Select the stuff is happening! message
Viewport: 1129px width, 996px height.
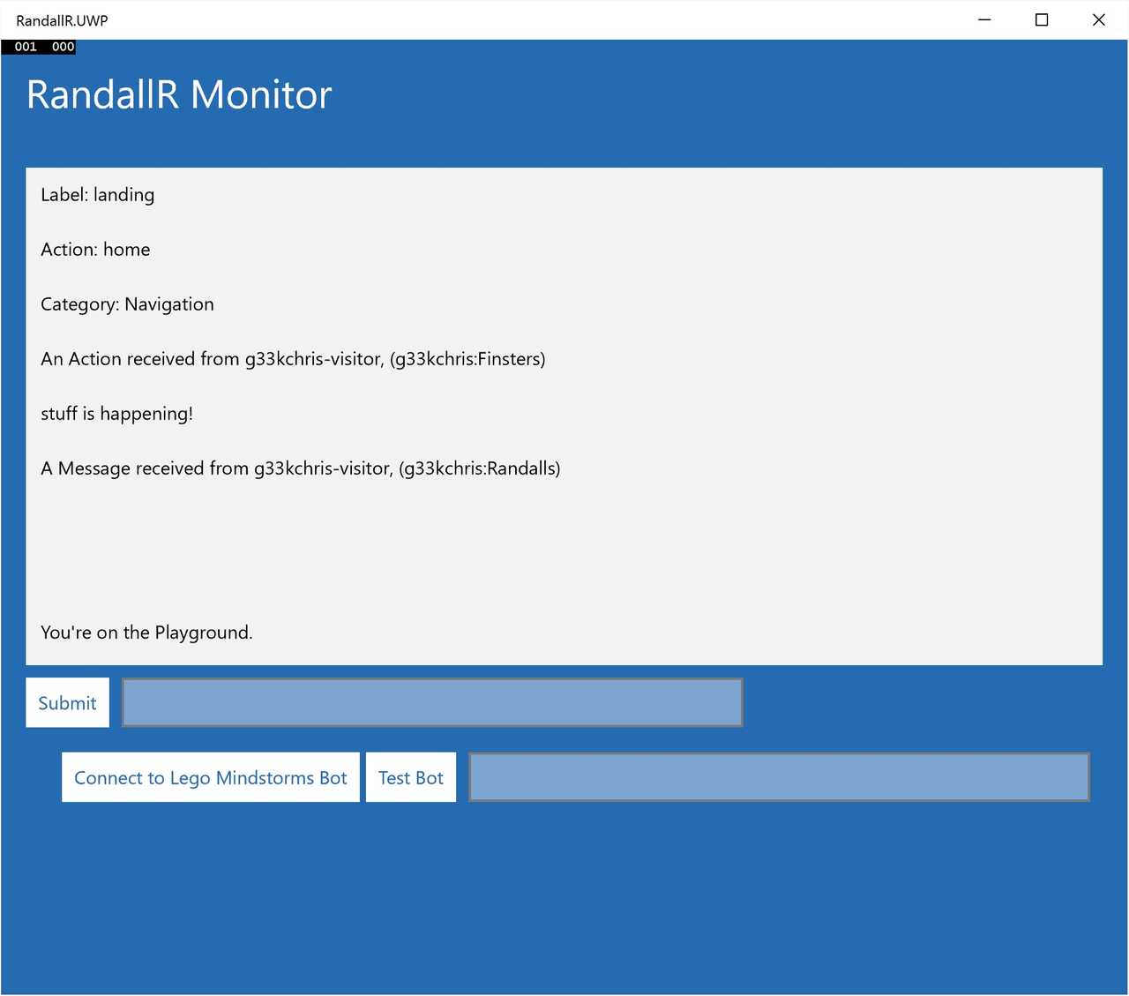[x=116, y=413]
